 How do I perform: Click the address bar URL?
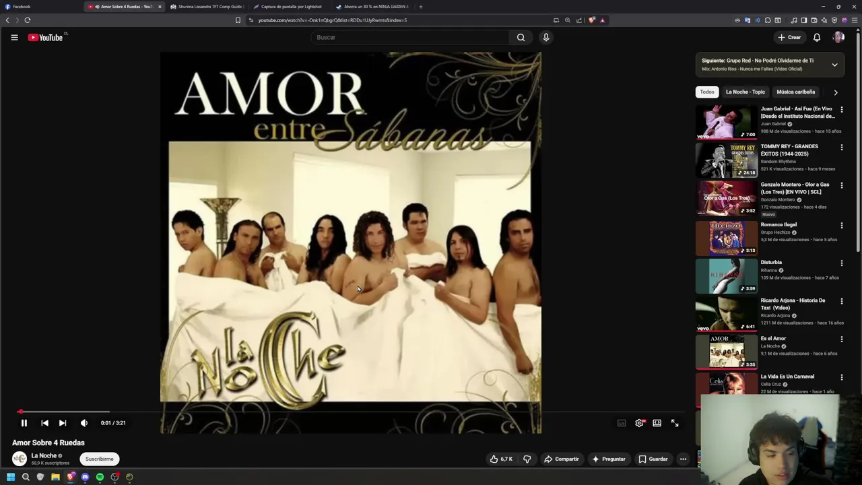coord(333,20)
